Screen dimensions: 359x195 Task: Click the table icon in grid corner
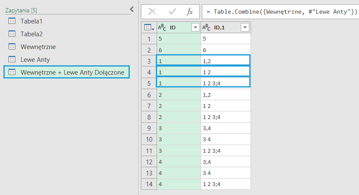click(x=149, y=28)
